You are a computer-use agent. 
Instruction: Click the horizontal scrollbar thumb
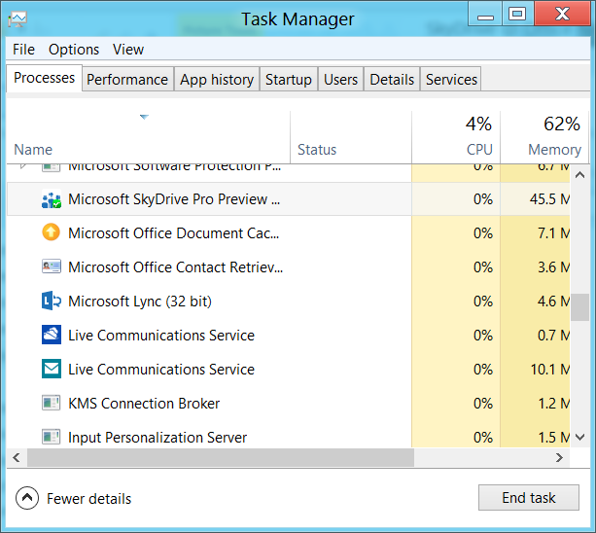221,457
